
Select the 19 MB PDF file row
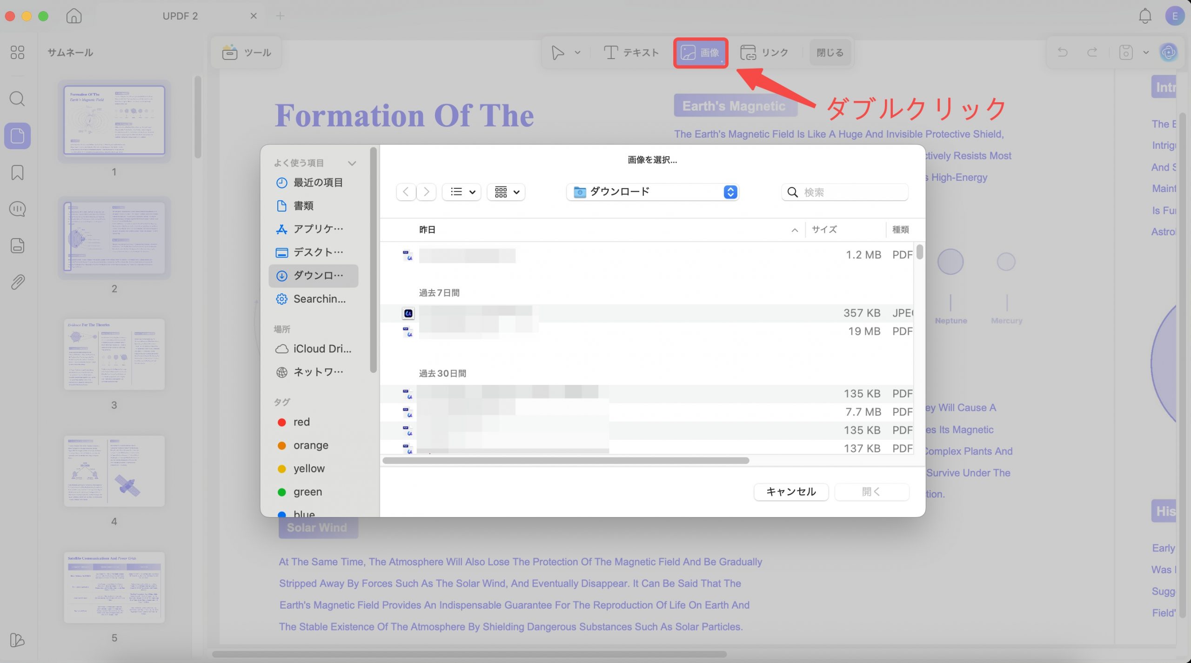pos(647,331)
